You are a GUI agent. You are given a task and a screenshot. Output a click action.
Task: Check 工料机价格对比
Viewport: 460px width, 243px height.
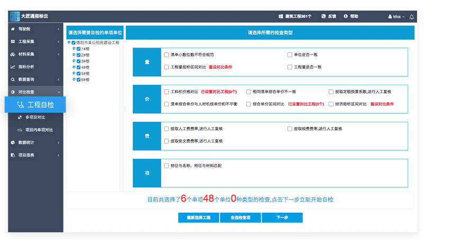[166, 92]
